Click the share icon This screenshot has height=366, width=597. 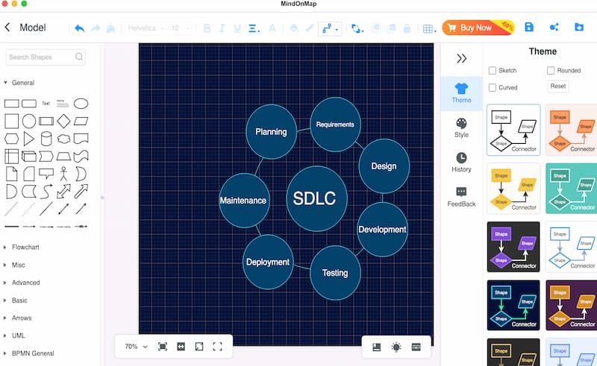[x=554, y=27]
